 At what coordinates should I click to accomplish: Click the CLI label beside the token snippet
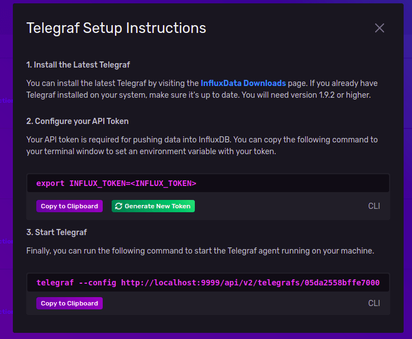[374, 206]
